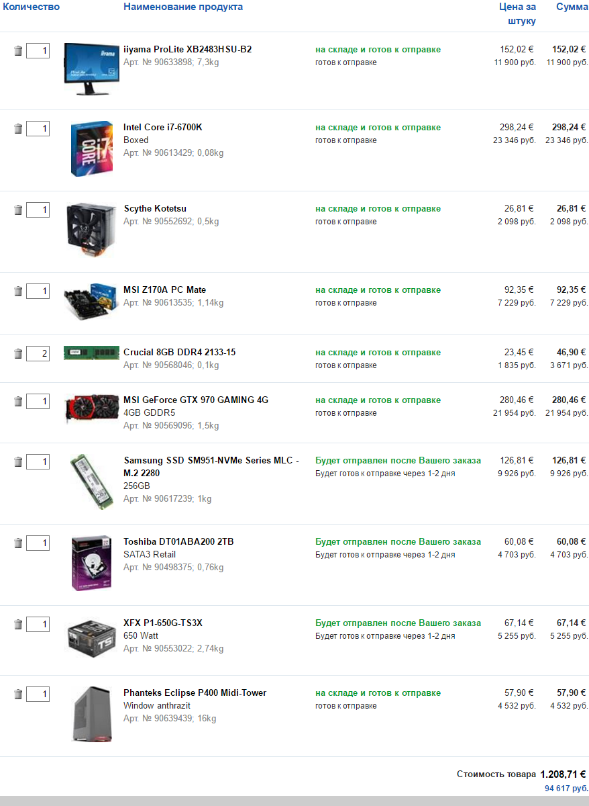Click trash icon beside Scythe Kotetsu

click(18, 210)
